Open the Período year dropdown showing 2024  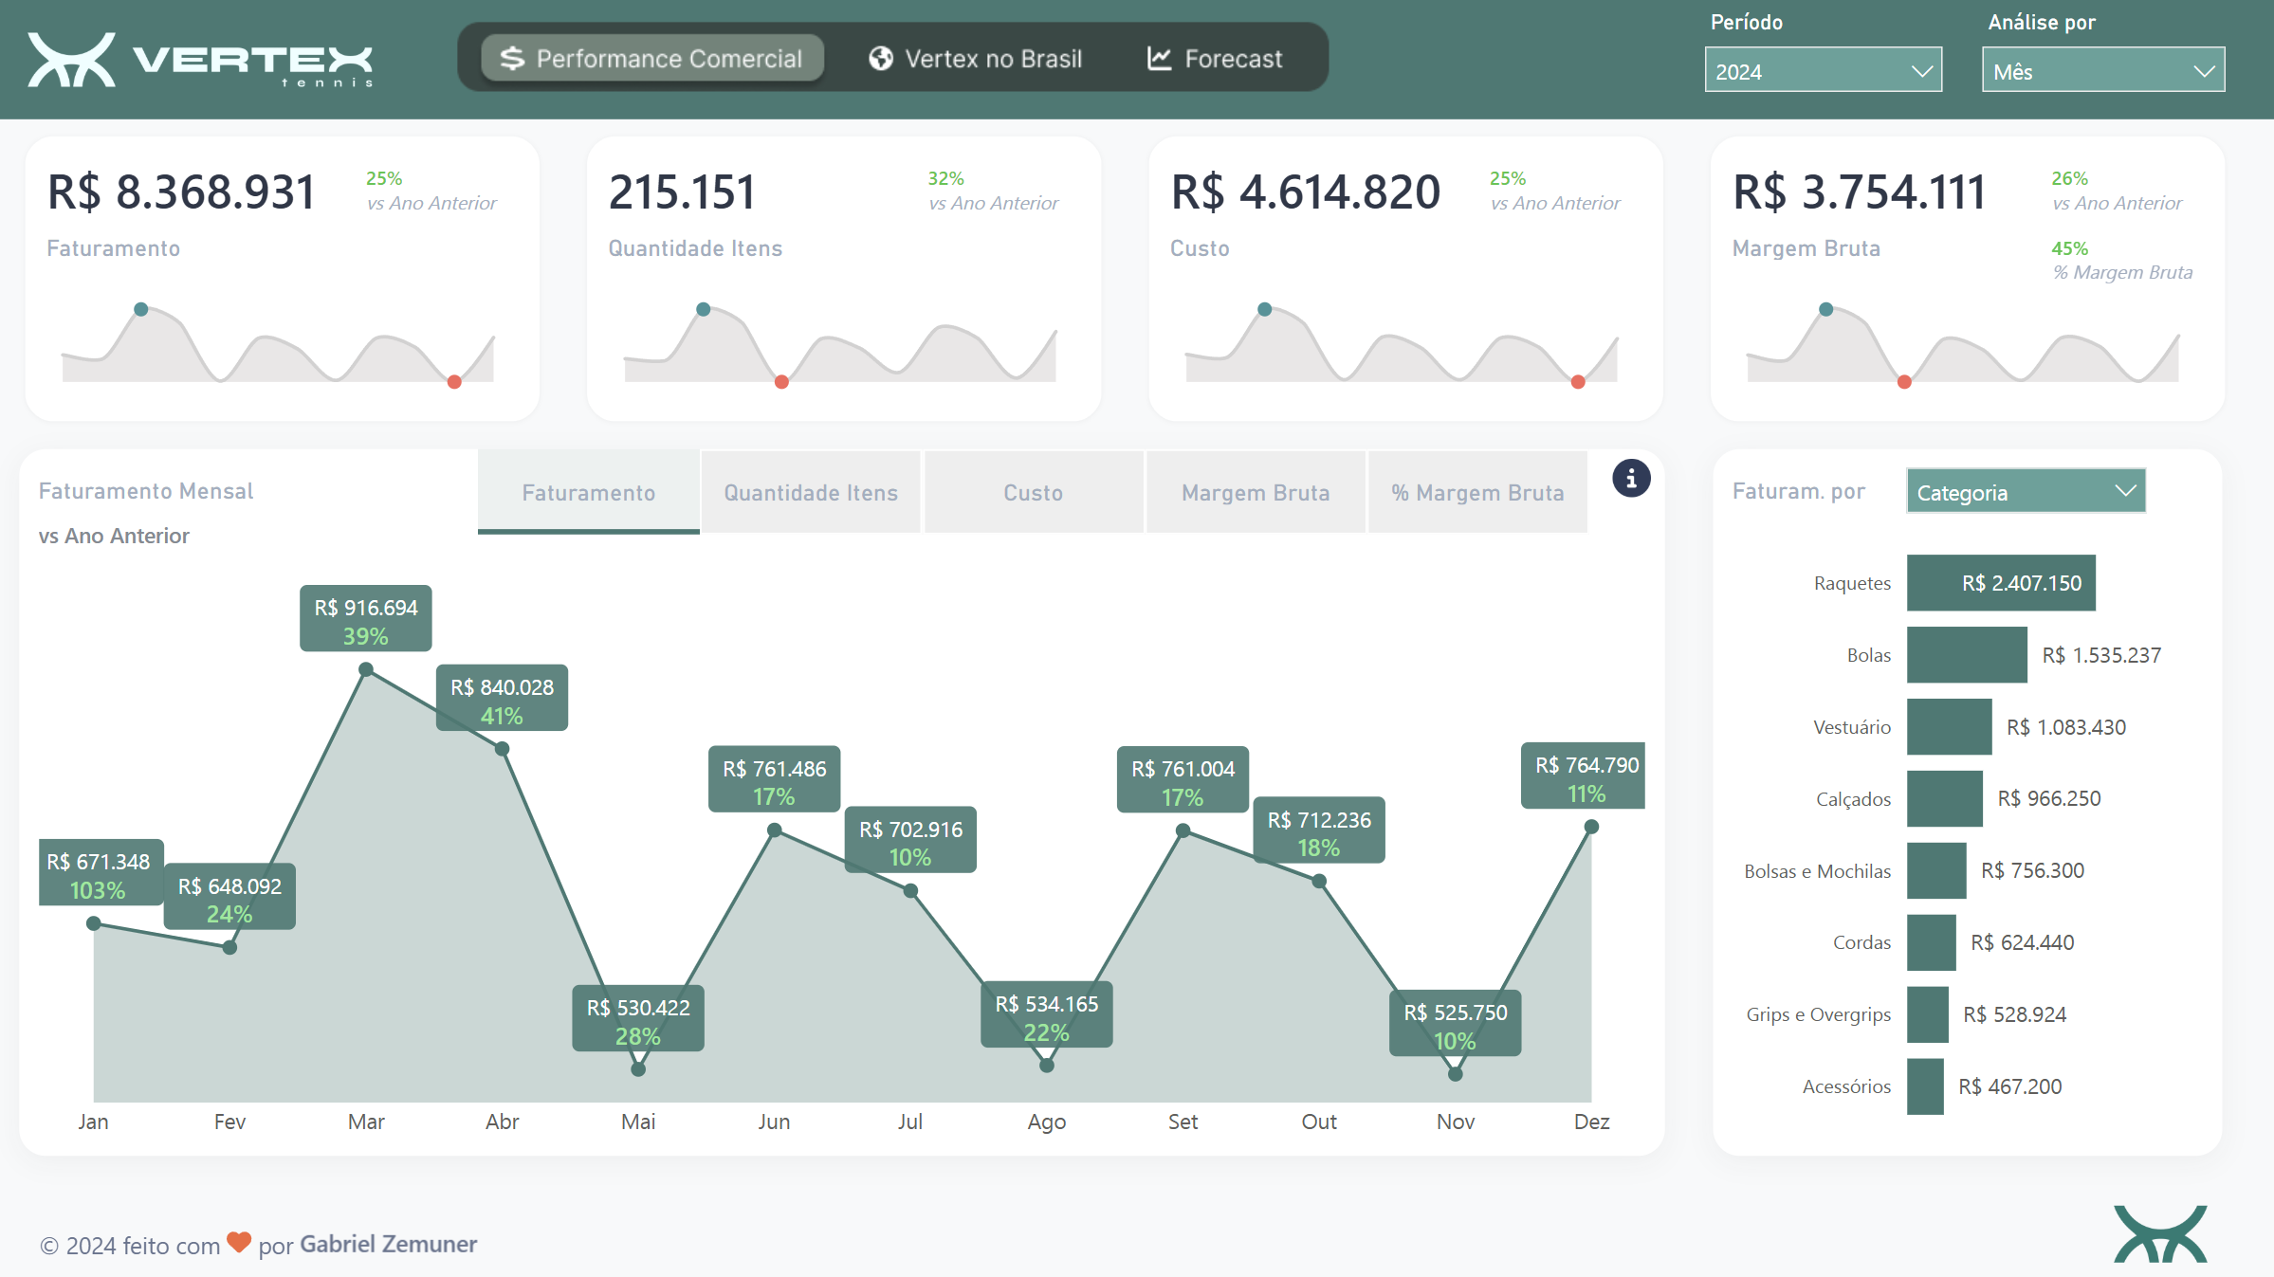pos(1823,71)
